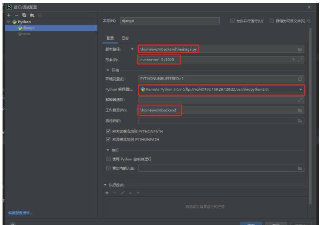Collapse the 执行前 section
Screen dimensions: 320x225
click(x=105, y=185)
